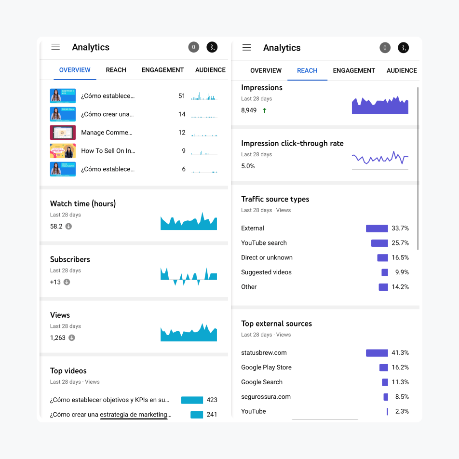The image size is (459, 459).
Task: Open 'Manage Comme…' video thumbnail
Action: (x=63, y=133)
